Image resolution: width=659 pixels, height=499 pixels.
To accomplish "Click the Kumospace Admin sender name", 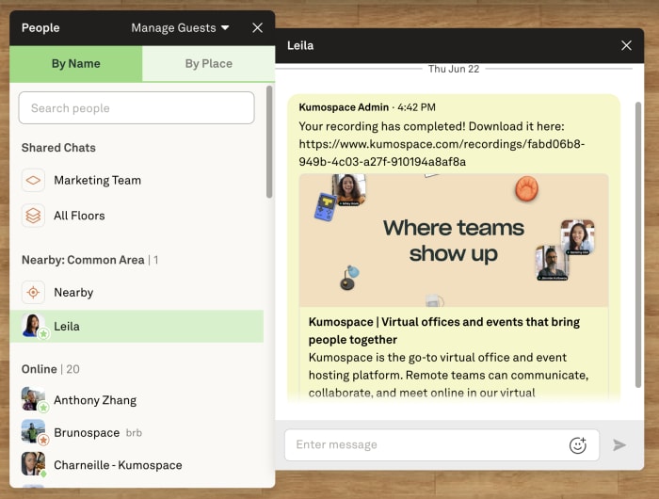I will [344, 107].
